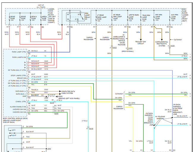
Task: Click the LF TURN SIG LP CTRL label
Action: pyautogui.click(x=17, y=81)
